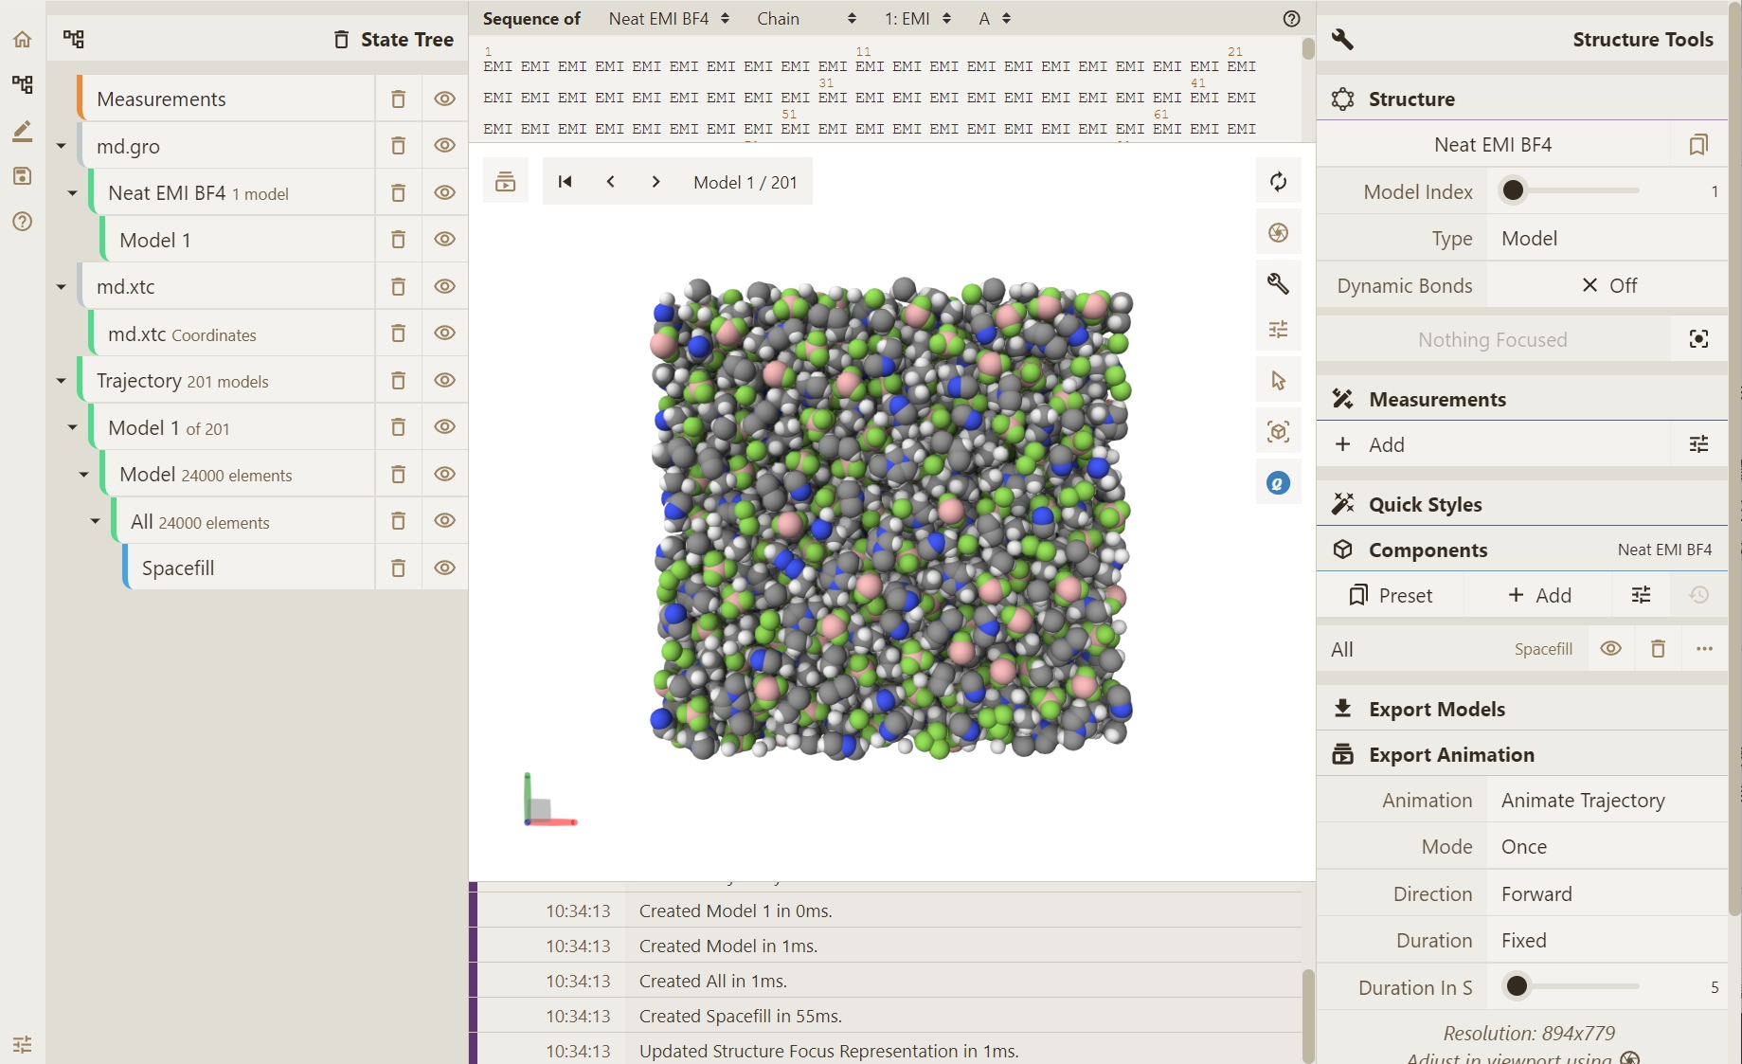Hide the Spacefill representation in State Tree

pos(444,568)
